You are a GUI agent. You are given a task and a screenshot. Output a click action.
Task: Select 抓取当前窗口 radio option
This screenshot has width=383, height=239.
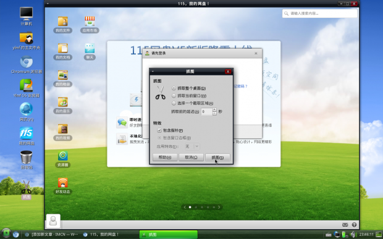[x=189, y=96]
